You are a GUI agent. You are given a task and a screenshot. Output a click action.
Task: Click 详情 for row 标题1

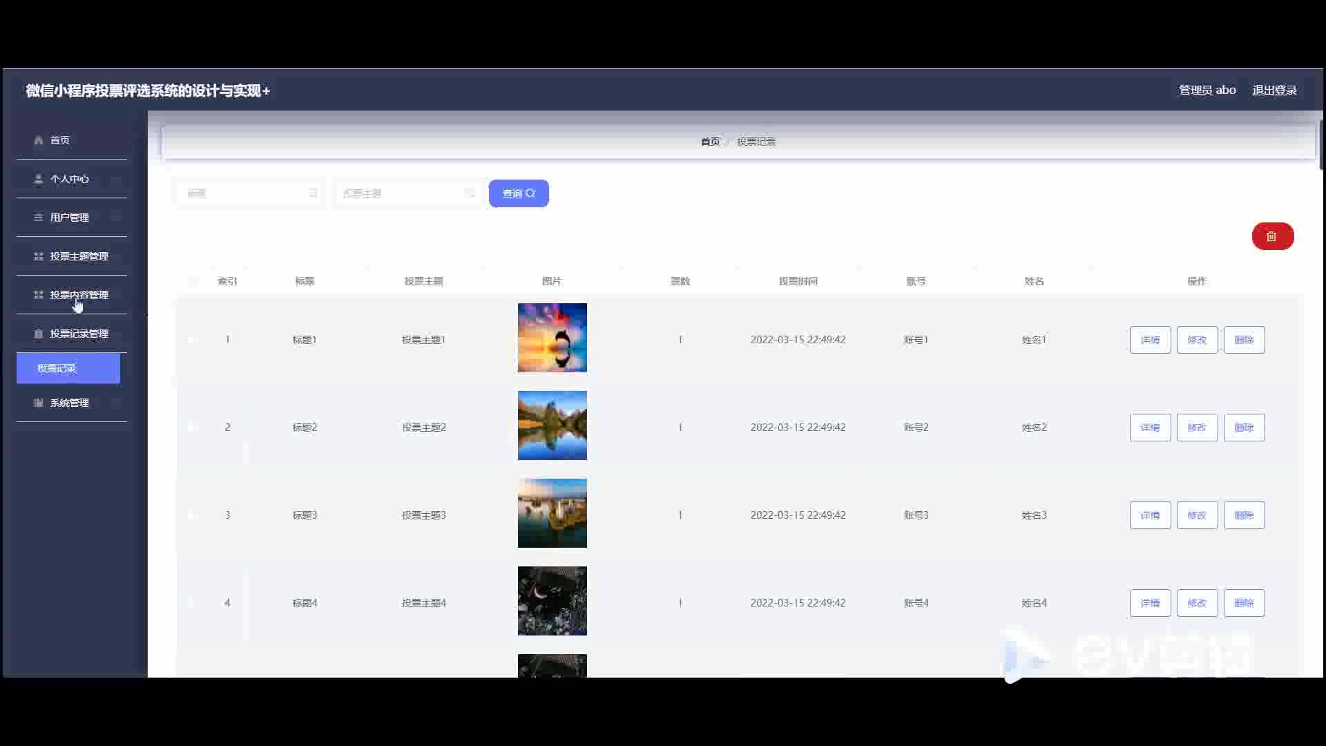(x=1151, y=340)
